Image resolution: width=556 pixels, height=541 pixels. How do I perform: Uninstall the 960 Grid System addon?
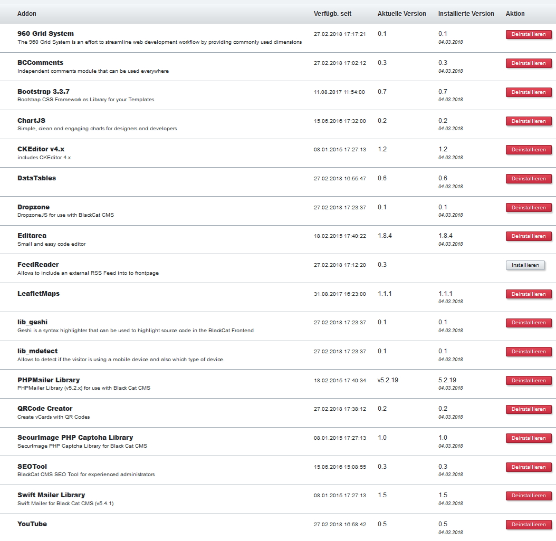[x=529, y=35]
